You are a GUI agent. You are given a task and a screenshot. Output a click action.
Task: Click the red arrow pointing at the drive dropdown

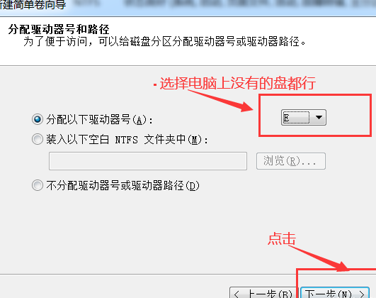[x=220, y=101]
